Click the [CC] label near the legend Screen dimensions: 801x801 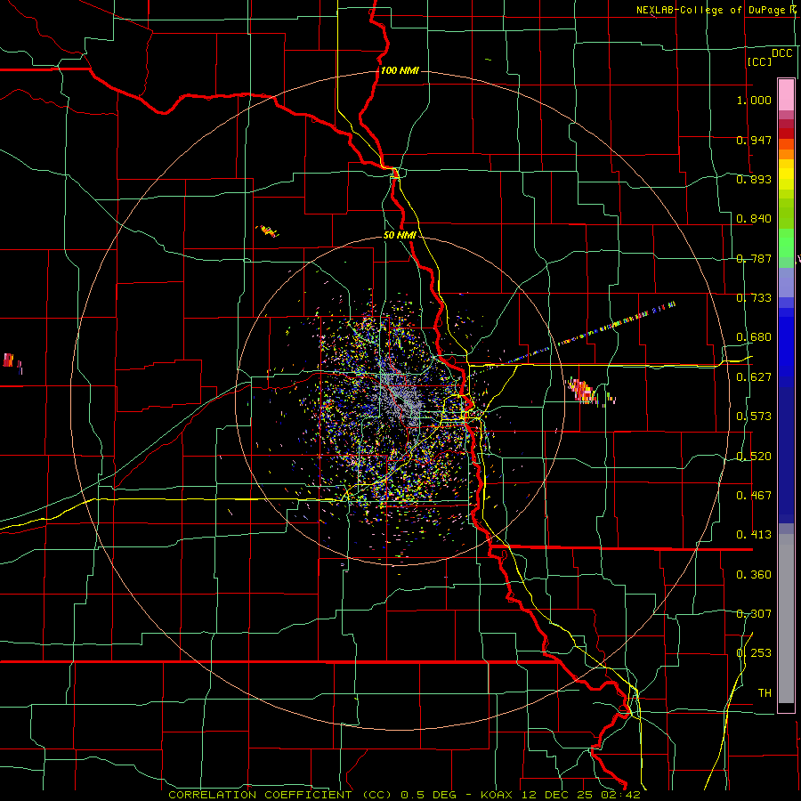click(x=759, y=61)
